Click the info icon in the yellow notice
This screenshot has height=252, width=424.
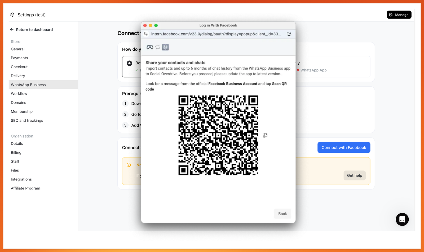129,165
